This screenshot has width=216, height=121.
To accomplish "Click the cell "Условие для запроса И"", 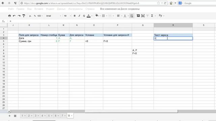I will coord(117,35).
